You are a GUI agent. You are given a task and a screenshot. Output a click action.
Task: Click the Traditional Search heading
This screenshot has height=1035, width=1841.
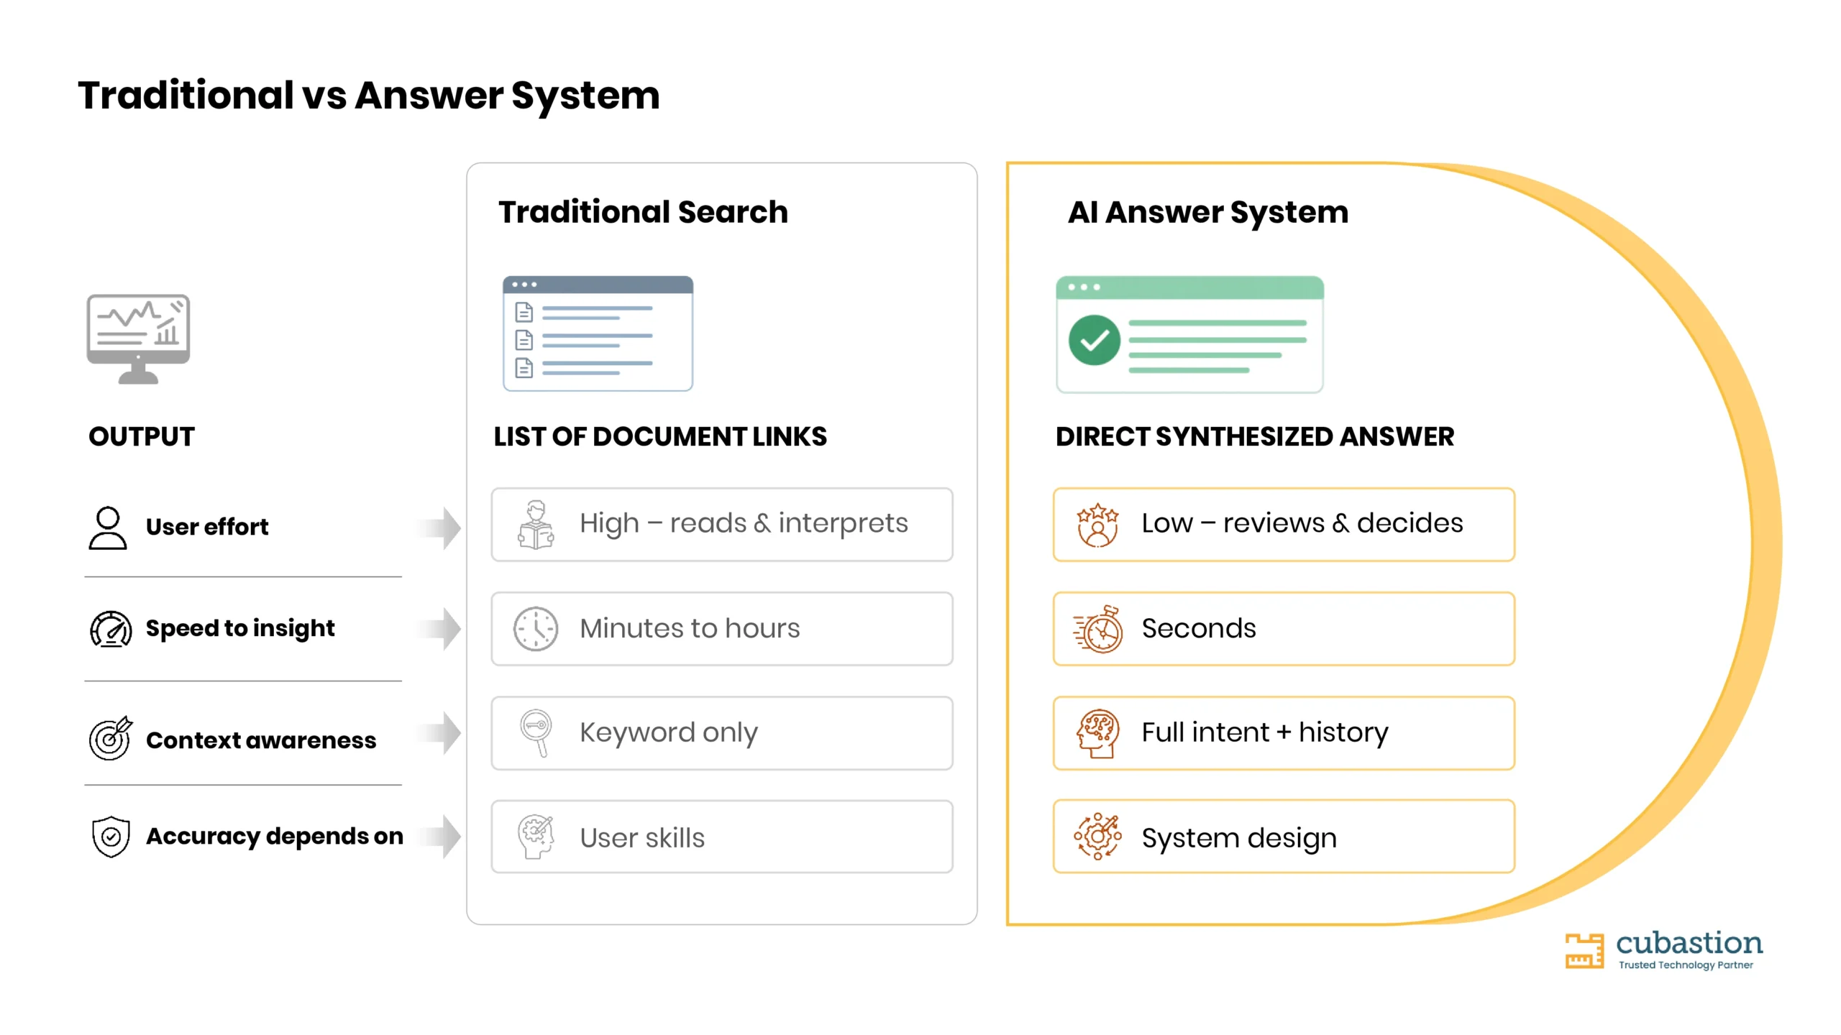point(643,212)
